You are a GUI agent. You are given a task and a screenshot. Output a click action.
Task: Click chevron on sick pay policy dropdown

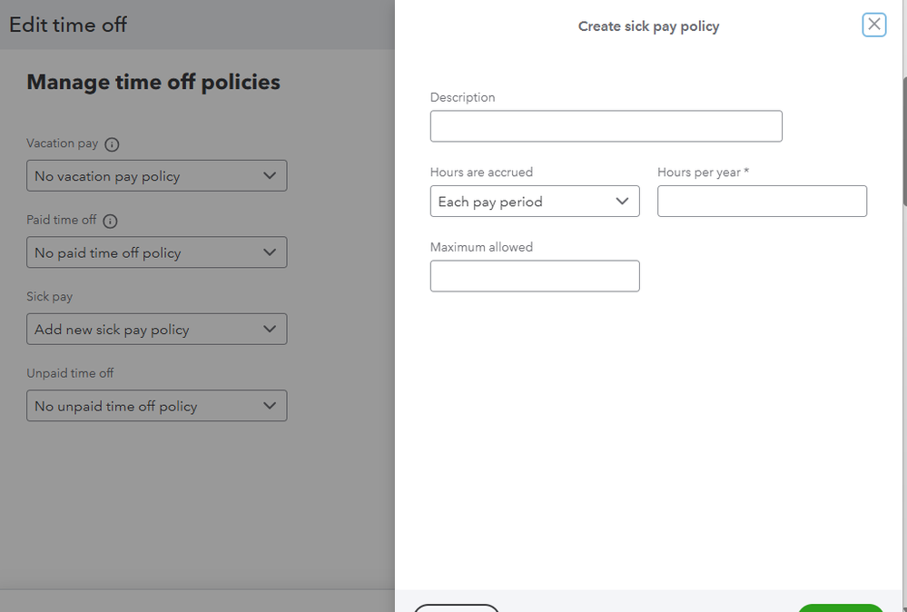pos(269,329)
